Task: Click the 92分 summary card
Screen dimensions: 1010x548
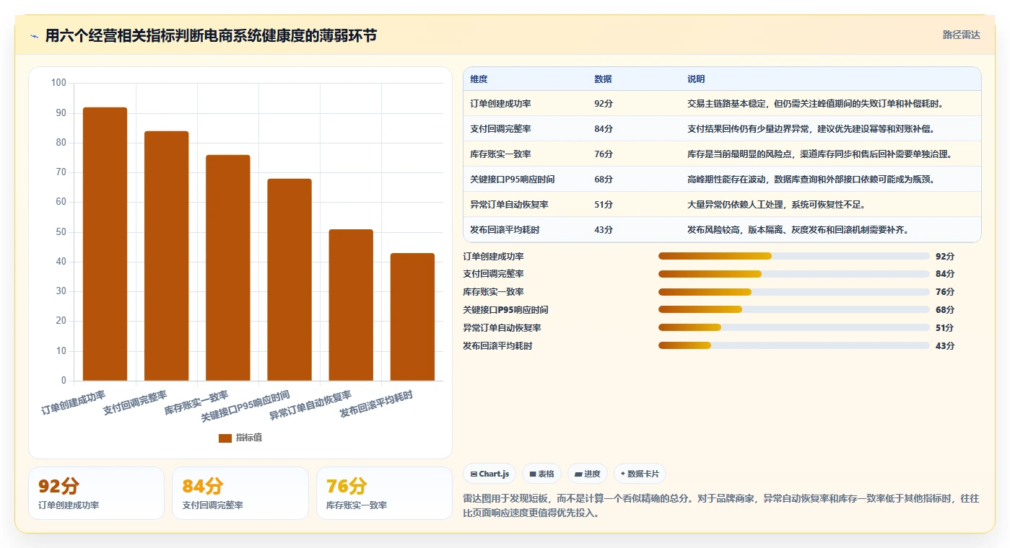Action: pyautogui.click(x=96, y=493)
